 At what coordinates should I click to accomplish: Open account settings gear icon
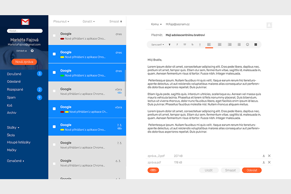[32, 51]
